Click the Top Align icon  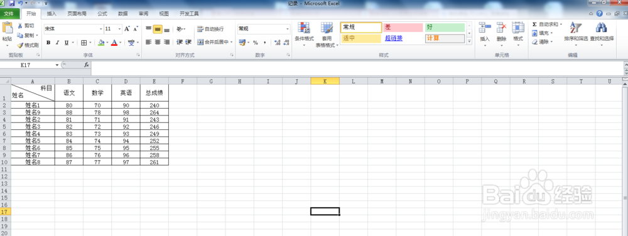149,29
